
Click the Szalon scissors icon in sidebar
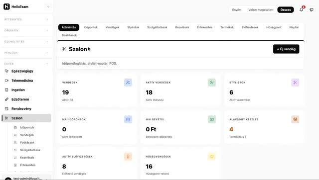point(6,118)
